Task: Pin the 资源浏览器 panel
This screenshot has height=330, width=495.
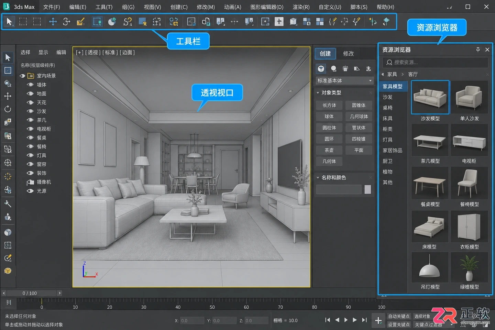Action: [478, 49]
